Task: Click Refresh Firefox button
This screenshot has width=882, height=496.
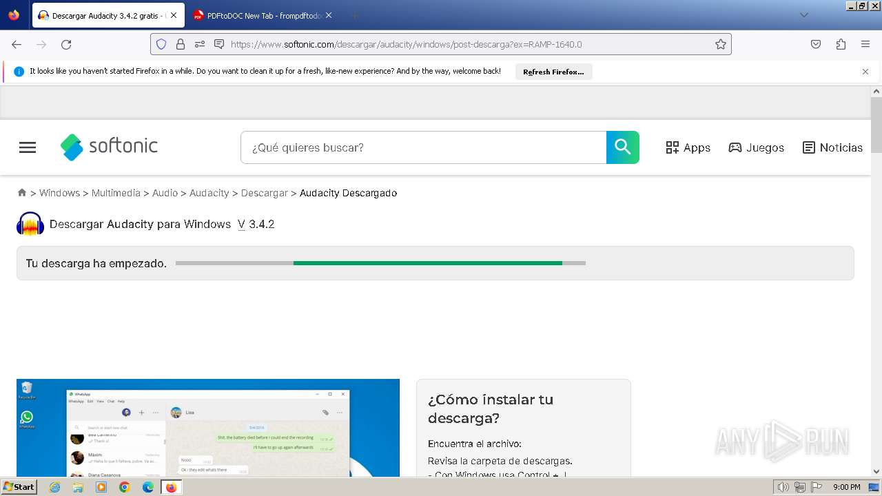Action: [x=553, y=72]
